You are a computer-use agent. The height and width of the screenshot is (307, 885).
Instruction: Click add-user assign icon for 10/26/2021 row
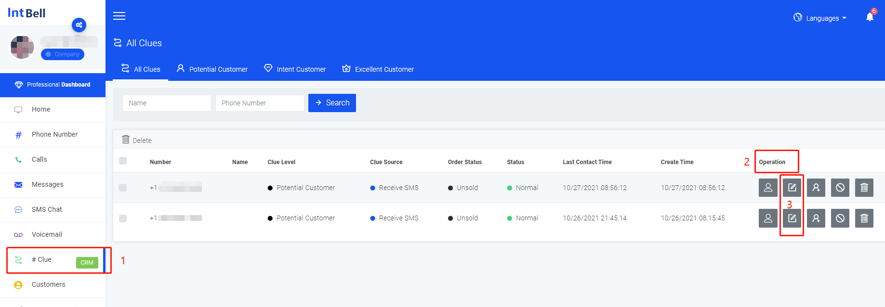(816, 218)
